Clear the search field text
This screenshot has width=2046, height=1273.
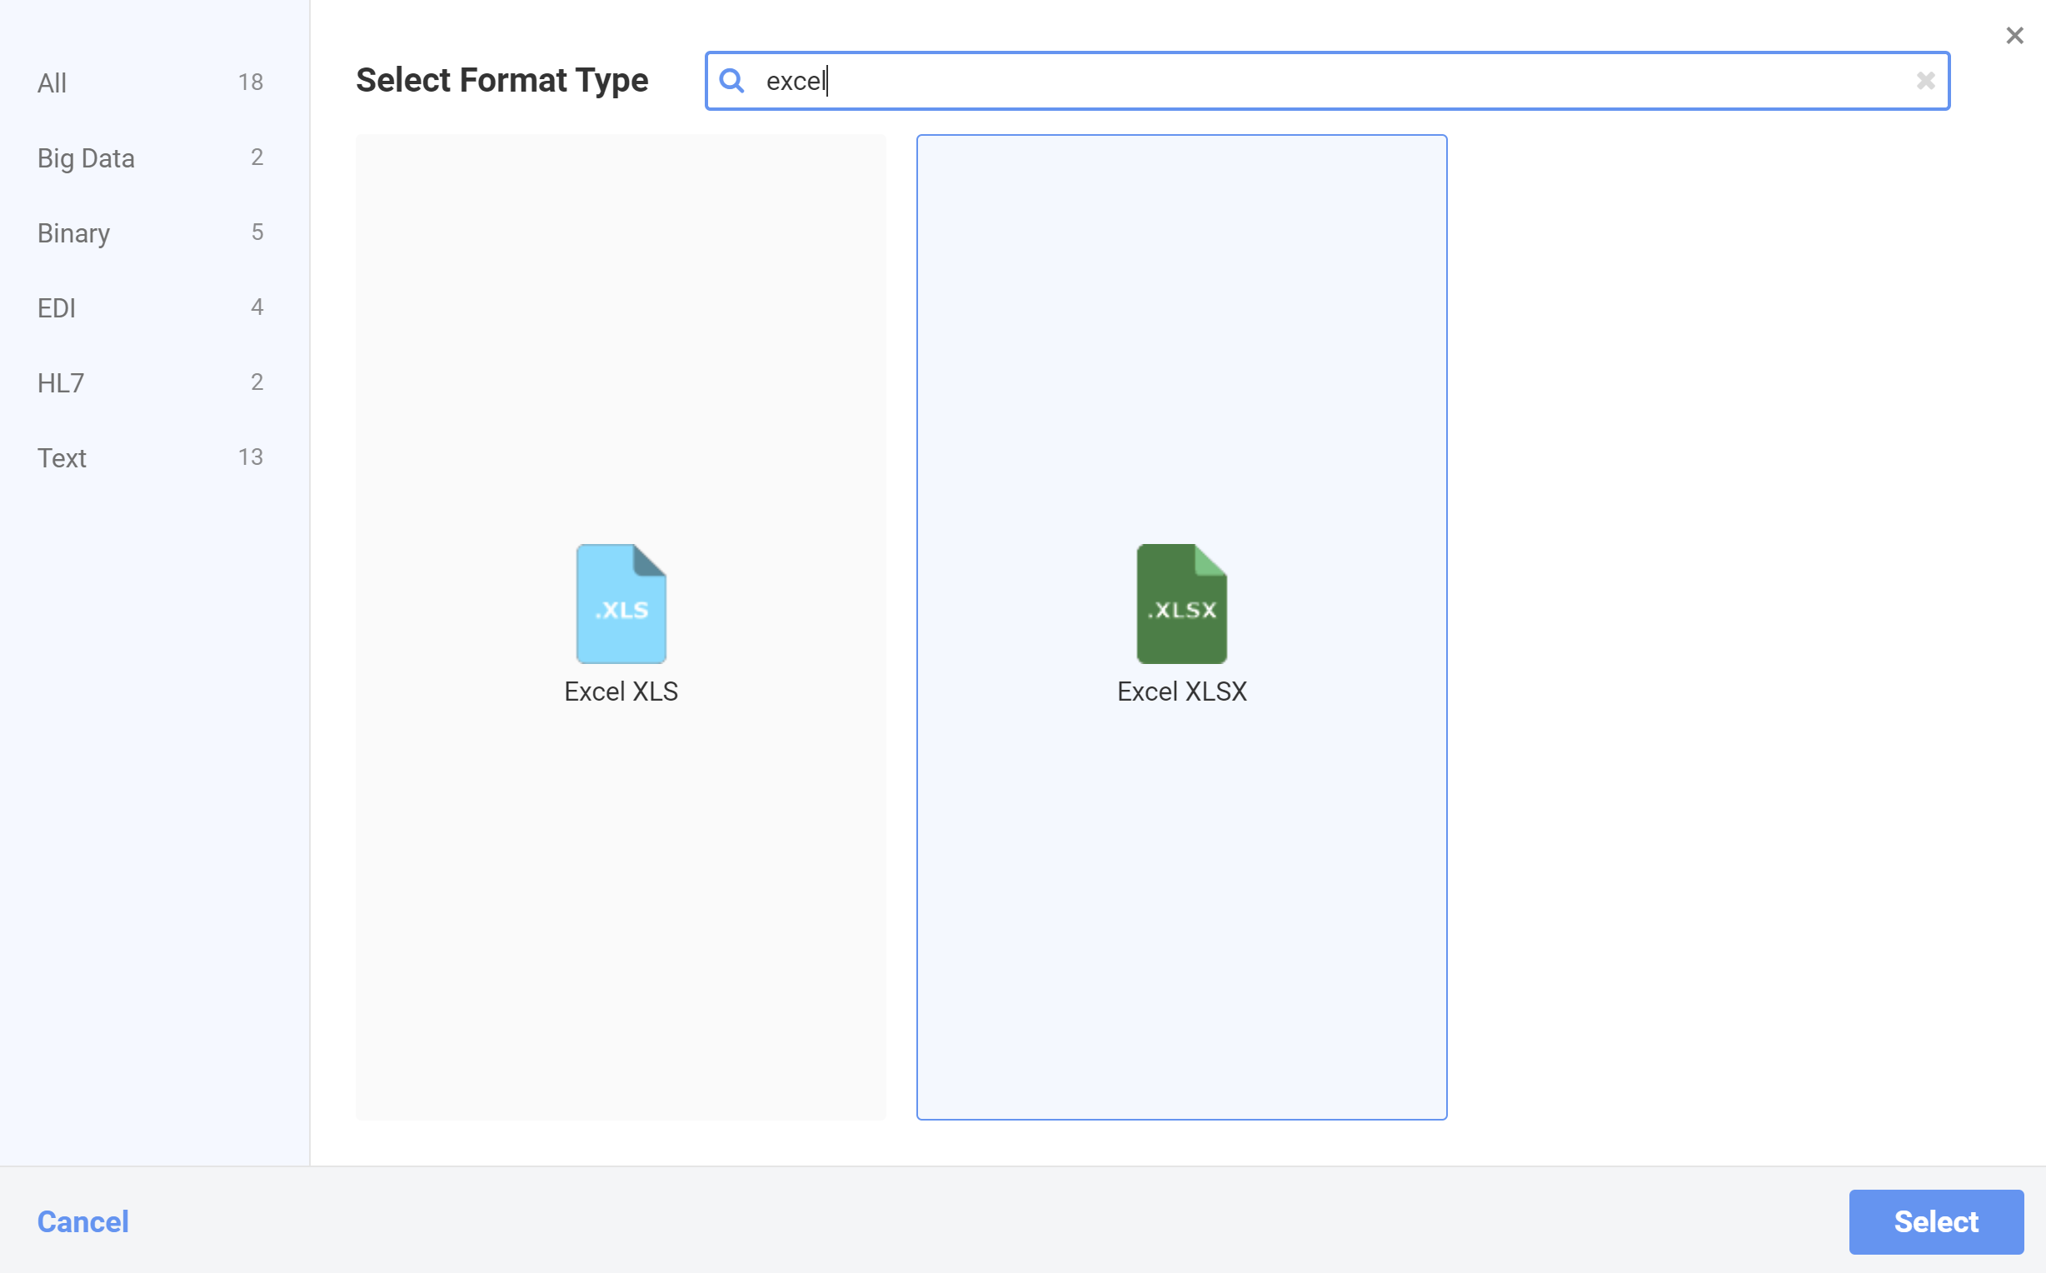click(1925, 81)
